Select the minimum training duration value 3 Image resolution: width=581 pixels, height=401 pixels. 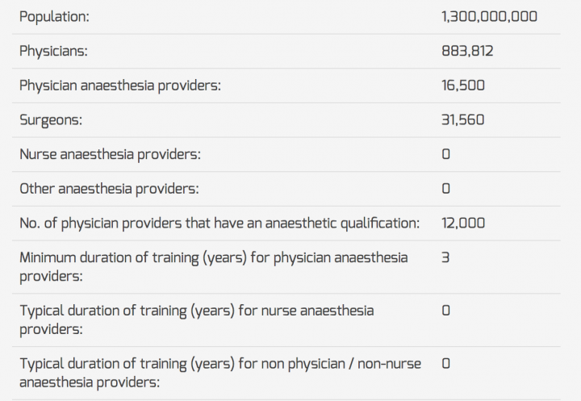(x=446, y=258)
